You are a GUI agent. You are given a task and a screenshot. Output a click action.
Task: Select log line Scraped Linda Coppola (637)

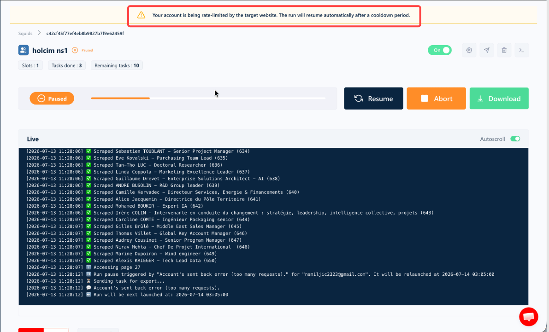tap(138, 172)
